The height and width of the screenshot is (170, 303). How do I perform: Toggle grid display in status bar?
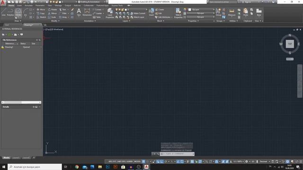[x=143, y=161]
